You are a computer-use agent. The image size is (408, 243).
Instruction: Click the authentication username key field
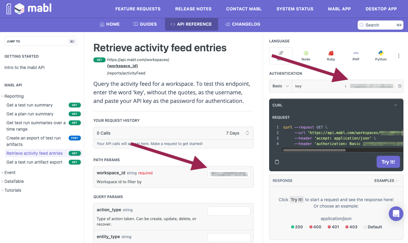point(318,86)
